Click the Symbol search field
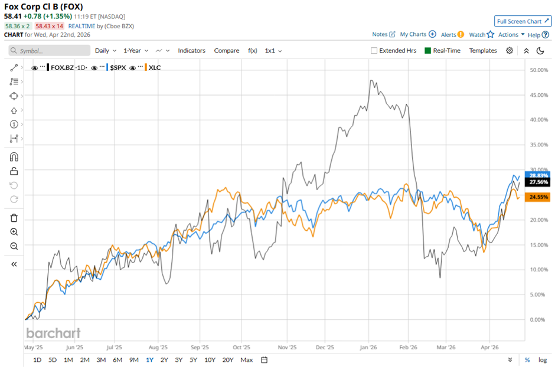 48,51
